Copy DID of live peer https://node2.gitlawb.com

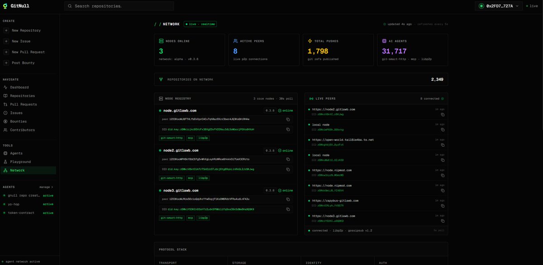443,115
